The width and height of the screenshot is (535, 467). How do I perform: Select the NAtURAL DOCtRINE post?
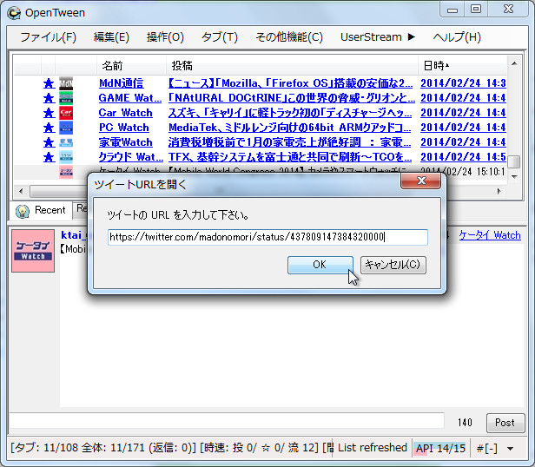(x=292, y=98)
